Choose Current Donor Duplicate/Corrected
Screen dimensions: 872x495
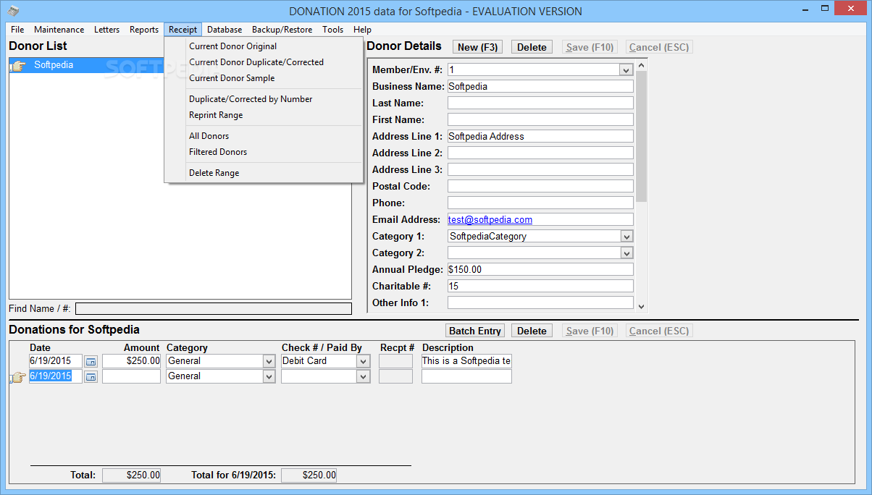pyautogui.click(x=264, y=62)
